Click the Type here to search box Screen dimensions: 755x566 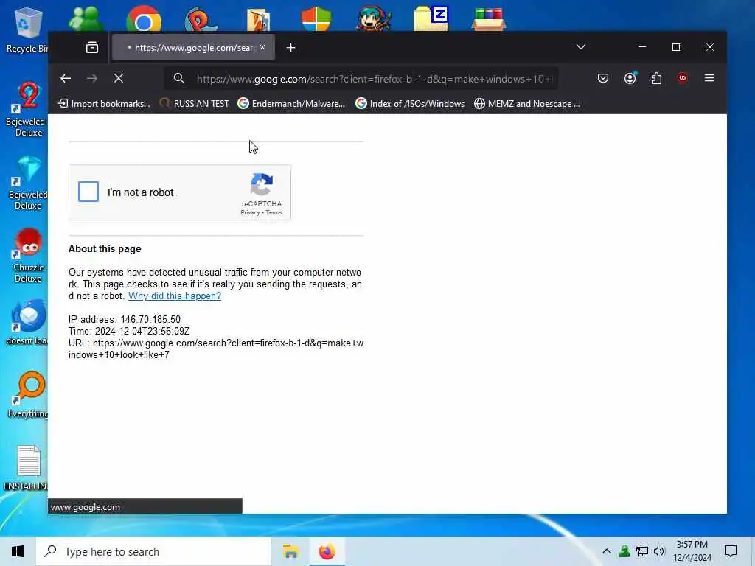pos(153,551)
